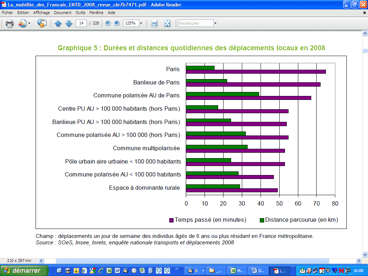The width and height of the screenshot is (368, 276).
Task: Zoom out using the minus button
Action: pos(108,23)
